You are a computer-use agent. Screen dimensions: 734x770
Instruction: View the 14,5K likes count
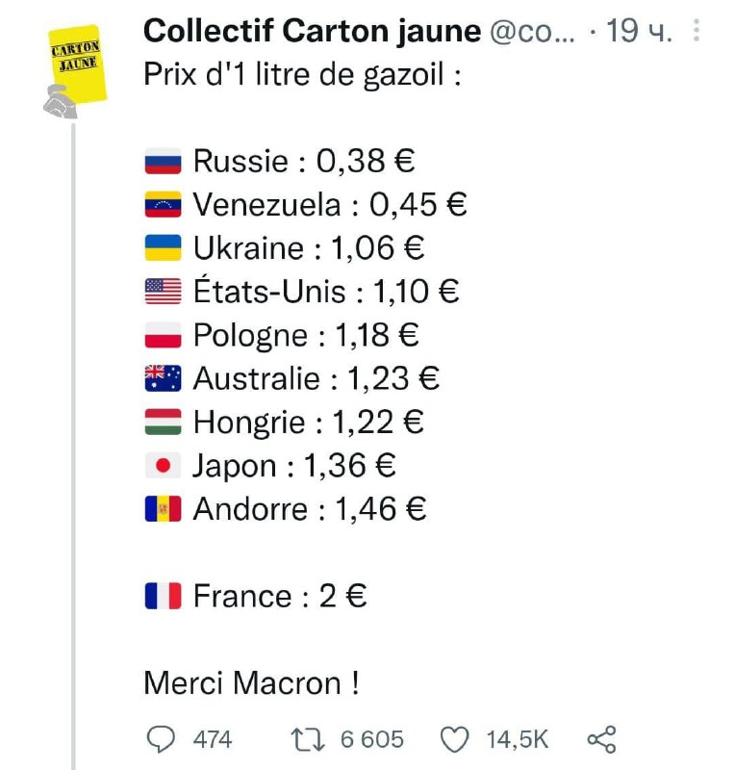pos(517,739)
